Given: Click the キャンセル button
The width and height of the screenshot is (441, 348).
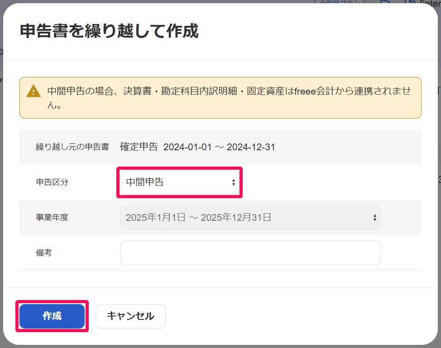Looking at the screenshot, I should click(130, 316).
